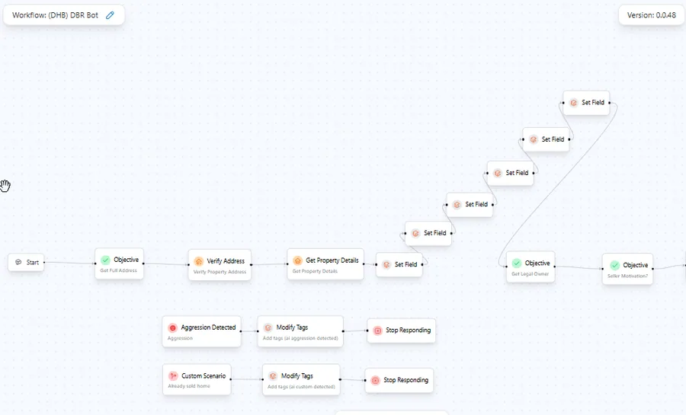Viewport: 686px width, 415px height.
Task: Click the output connector dot of the Start node
Action: (44, 263)
